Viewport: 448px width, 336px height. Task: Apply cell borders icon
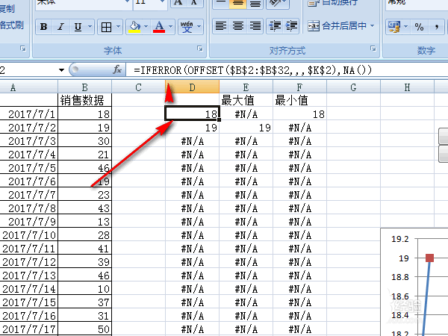click(106, 27)
